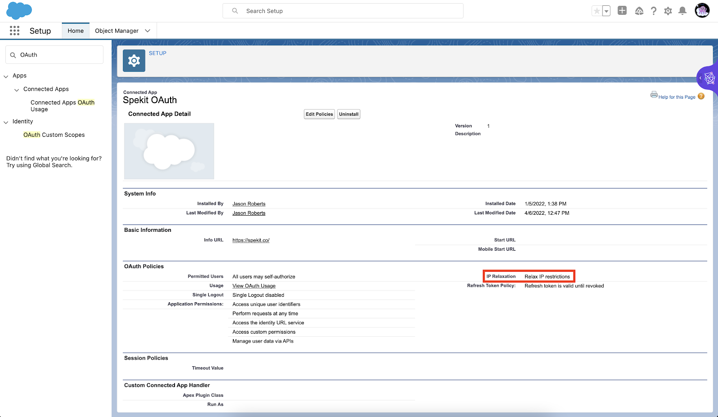Switch to the Home tab
Viewport: 718px width, 417px height.
click(x=75, y=30)
